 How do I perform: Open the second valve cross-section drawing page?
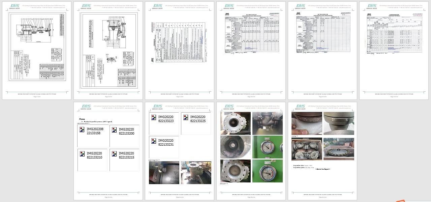[108, 50]
